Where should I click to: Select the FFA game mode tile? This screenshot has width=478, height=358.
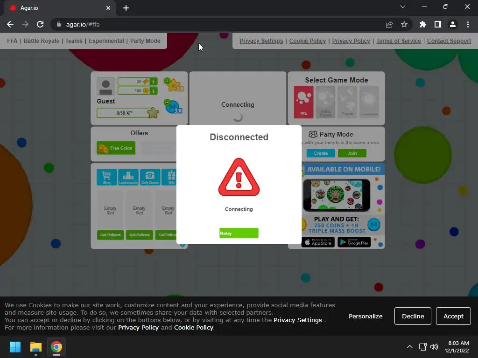(x=303, y=102)
